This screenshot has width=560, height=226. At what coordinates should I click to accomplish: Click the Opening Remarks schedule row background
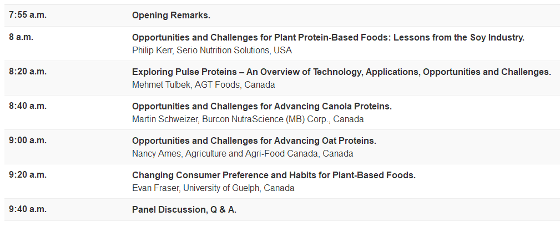pyautogui.click(x=389, y=16)
